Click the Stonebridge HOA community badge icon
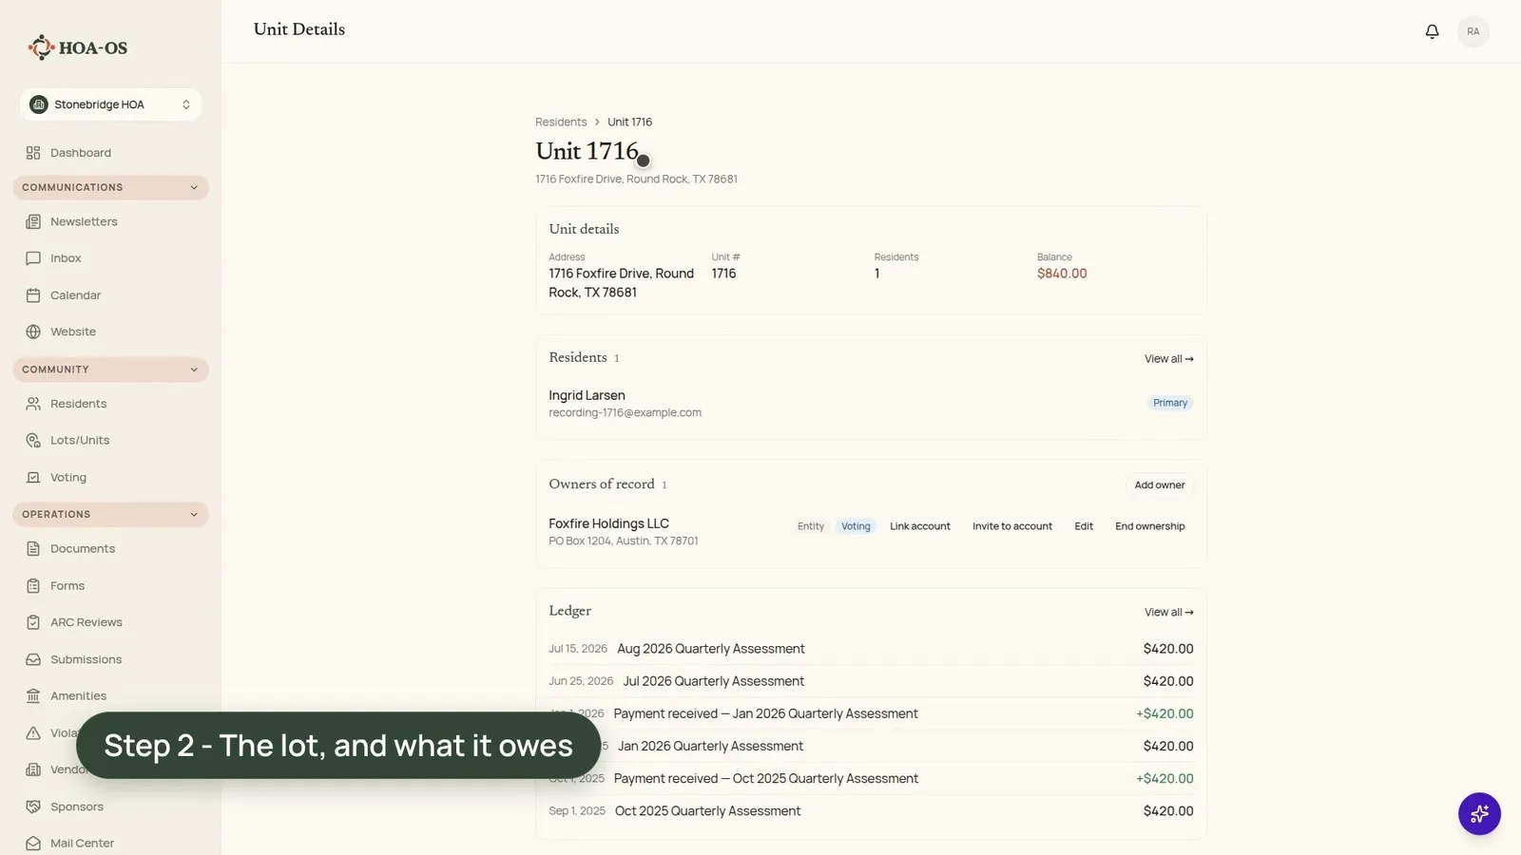1521x855 pixels. [x=39, y=104]
